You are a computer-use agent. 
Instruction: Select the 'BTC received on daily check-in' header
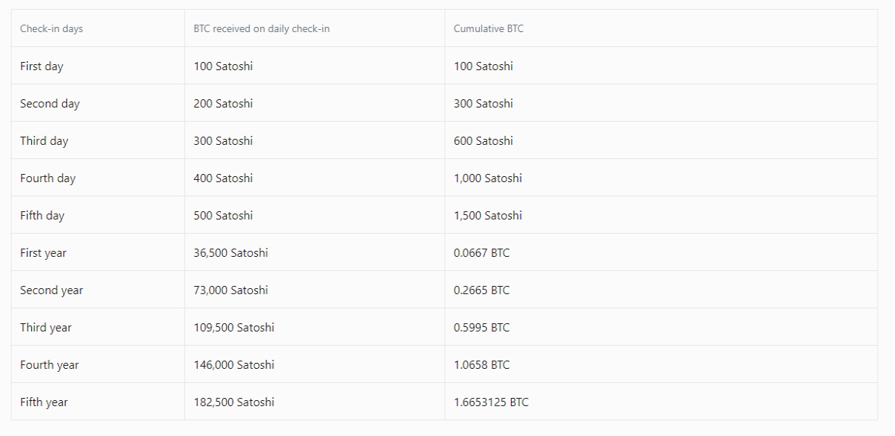[x=262, y=28]
